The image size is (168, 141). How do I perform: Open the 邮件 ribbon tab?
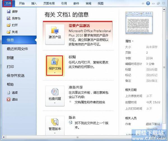[76, 3]
